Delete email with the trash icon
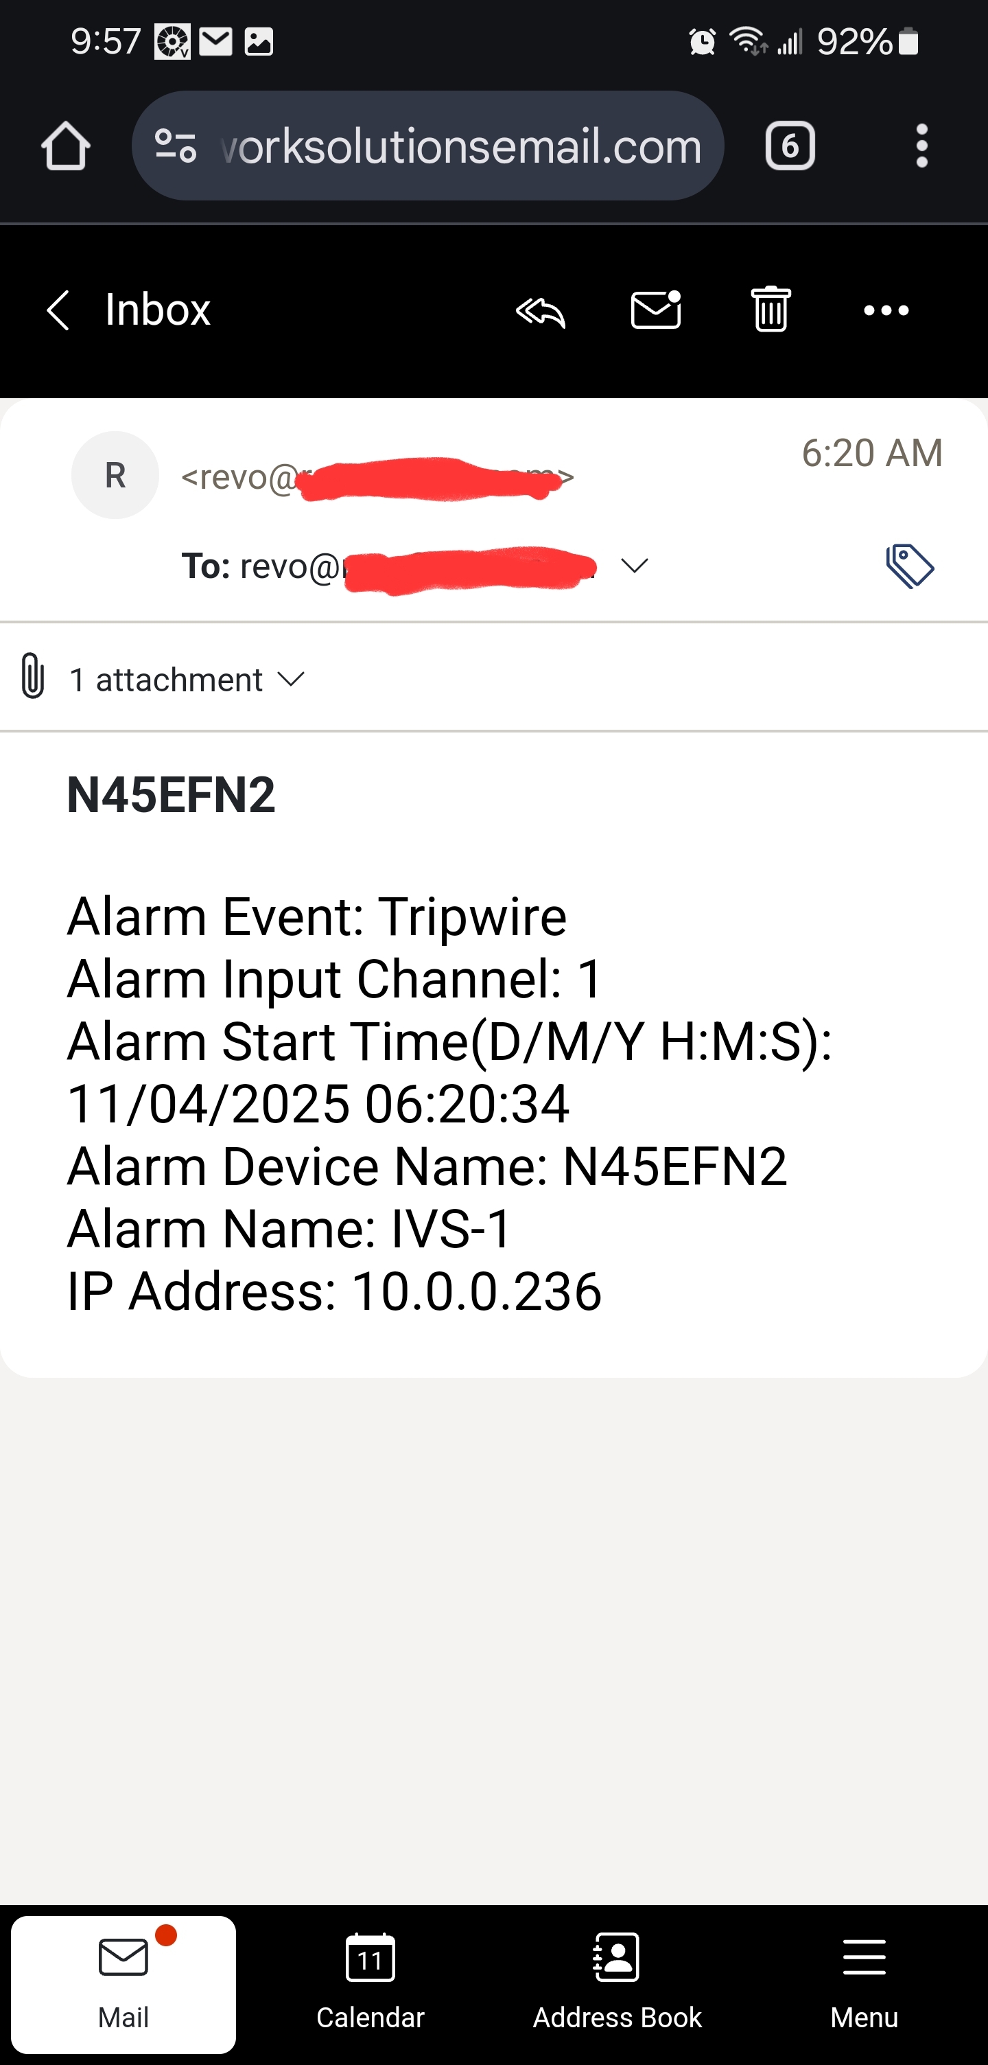Image resolution: width=988 pixels, height=2065 pixels. (x=771, y=310)
